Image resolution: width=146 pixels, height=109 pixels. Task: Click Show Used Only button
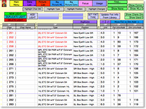pos(134,18)
